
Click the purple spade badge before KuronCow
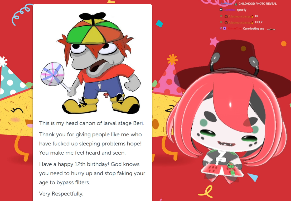pos(225,28)
